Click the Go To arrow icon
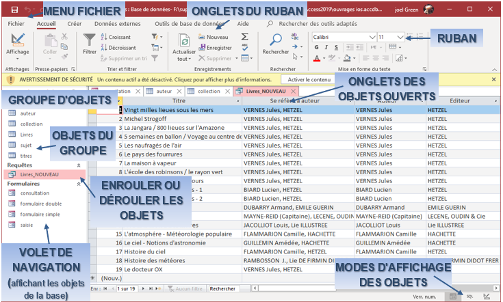This screenshot has height=302, width=503. click(x=295, y=46)
